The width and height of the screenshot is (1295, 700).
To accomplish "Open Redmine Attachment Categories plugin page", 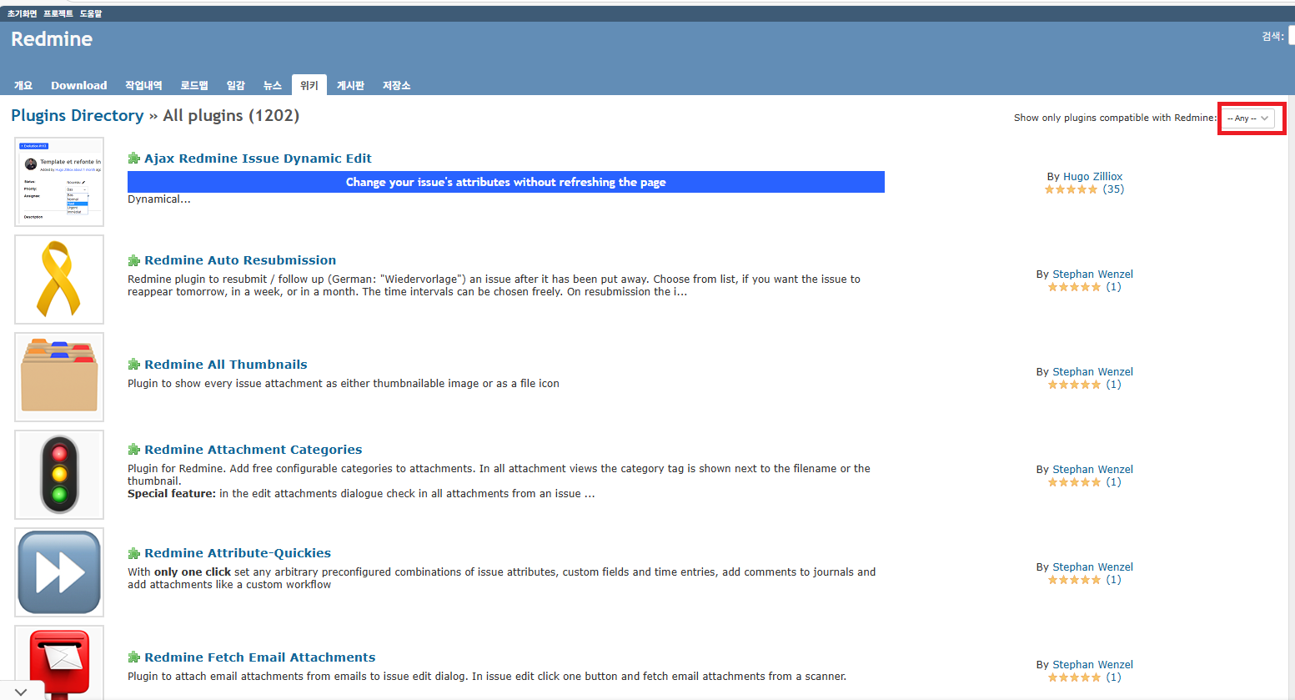I will click(253, 450).
